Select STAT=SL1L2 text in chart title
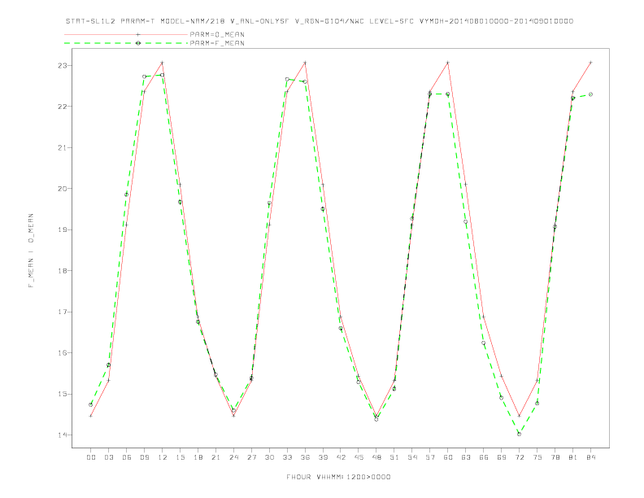Screen dimensions: 644x498 90,21
